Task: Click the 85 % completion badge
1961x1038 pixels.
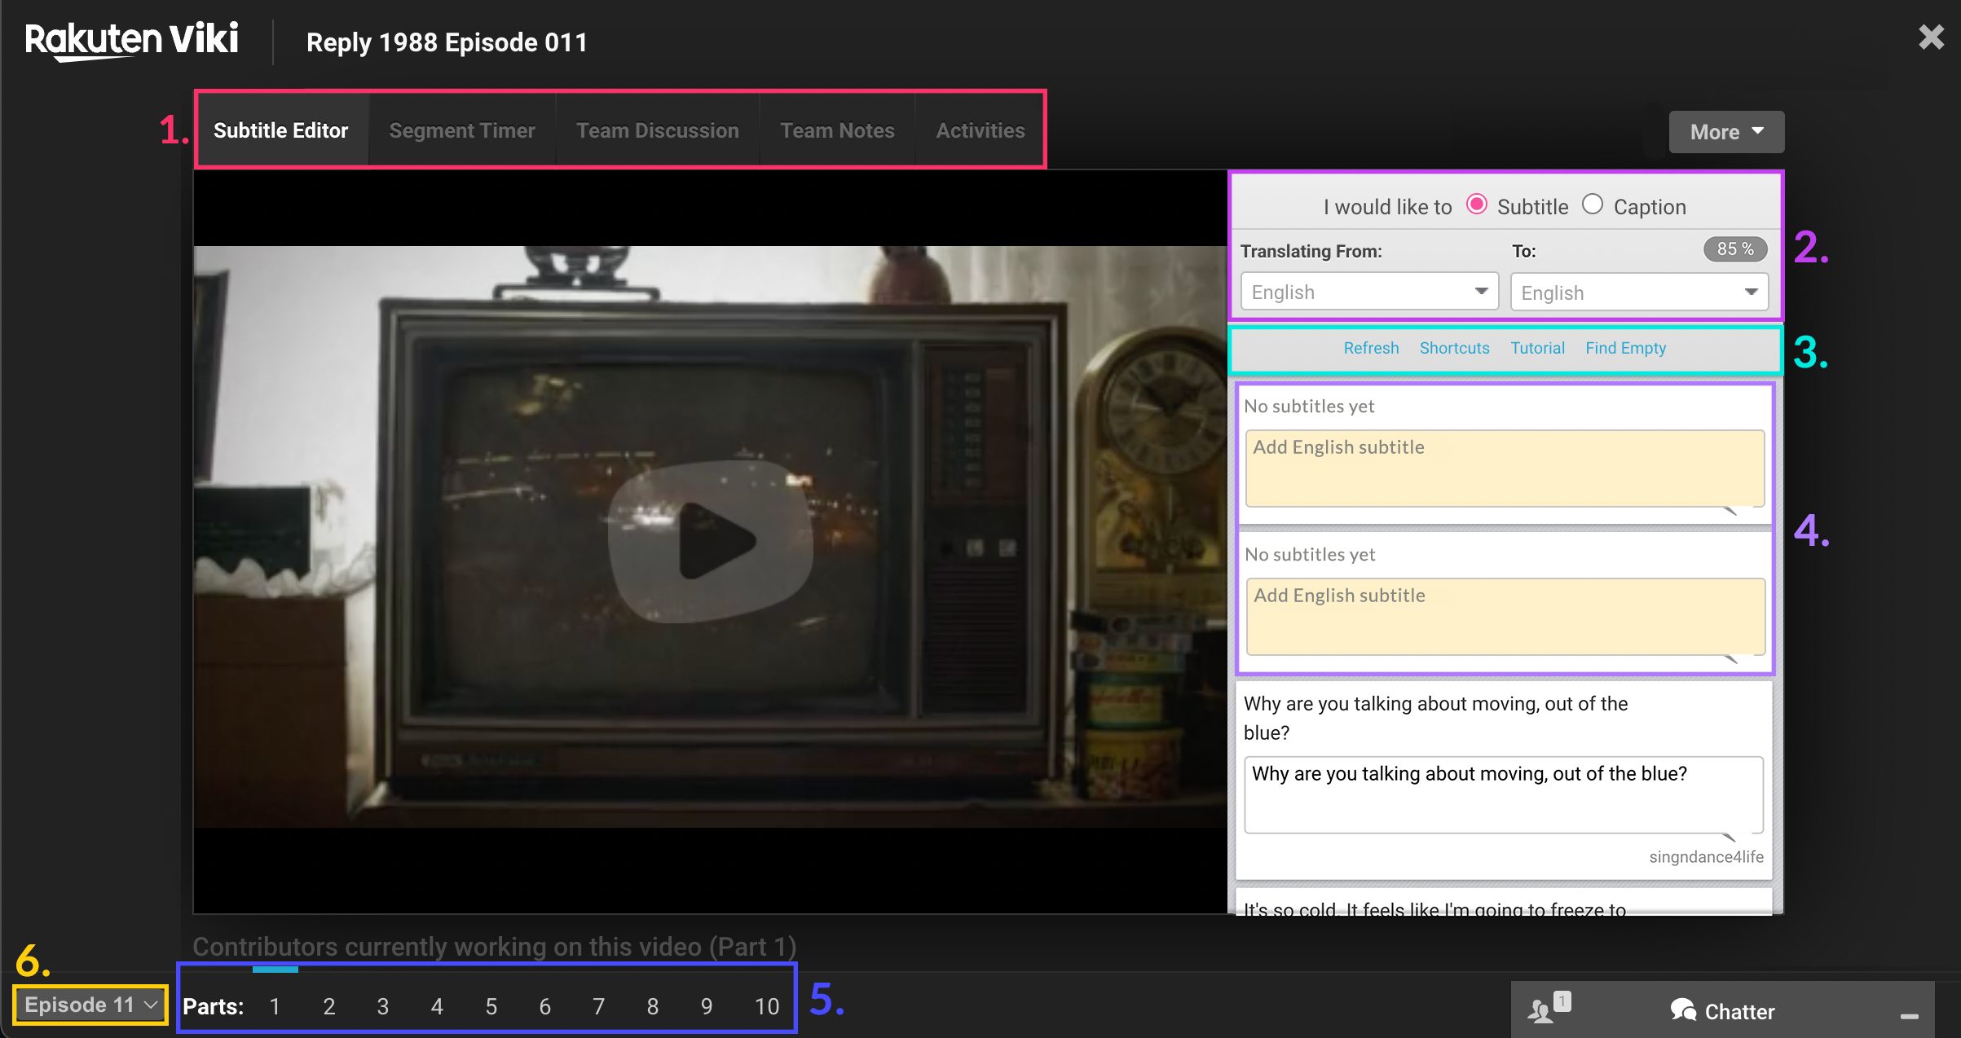Action: pyautogui.click(x=1735, y=249)
